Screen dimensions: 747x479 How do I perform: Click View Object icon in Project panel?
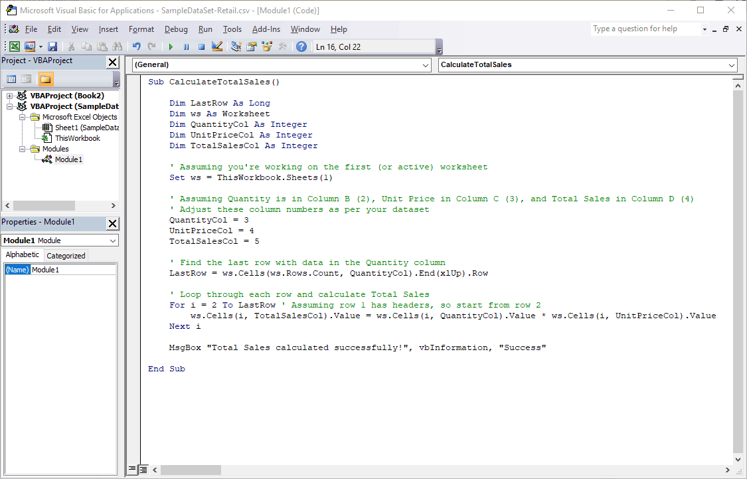(x=27, y=79)
